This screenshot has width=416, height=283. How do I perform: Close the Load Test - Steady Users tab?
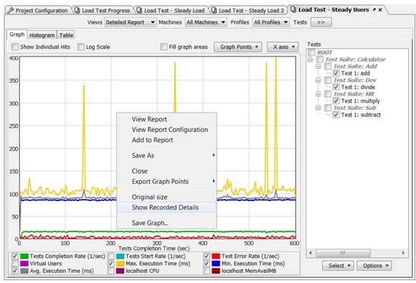tap(380, 10)
